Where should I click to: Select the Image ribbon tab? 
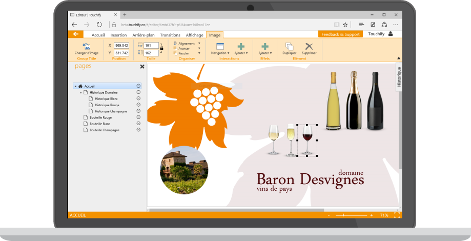click(215, 35)
